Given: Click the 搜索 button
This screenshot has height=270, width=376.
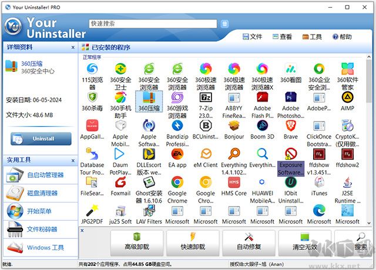Looking at the screenshot, I should (x=354, y=243).
